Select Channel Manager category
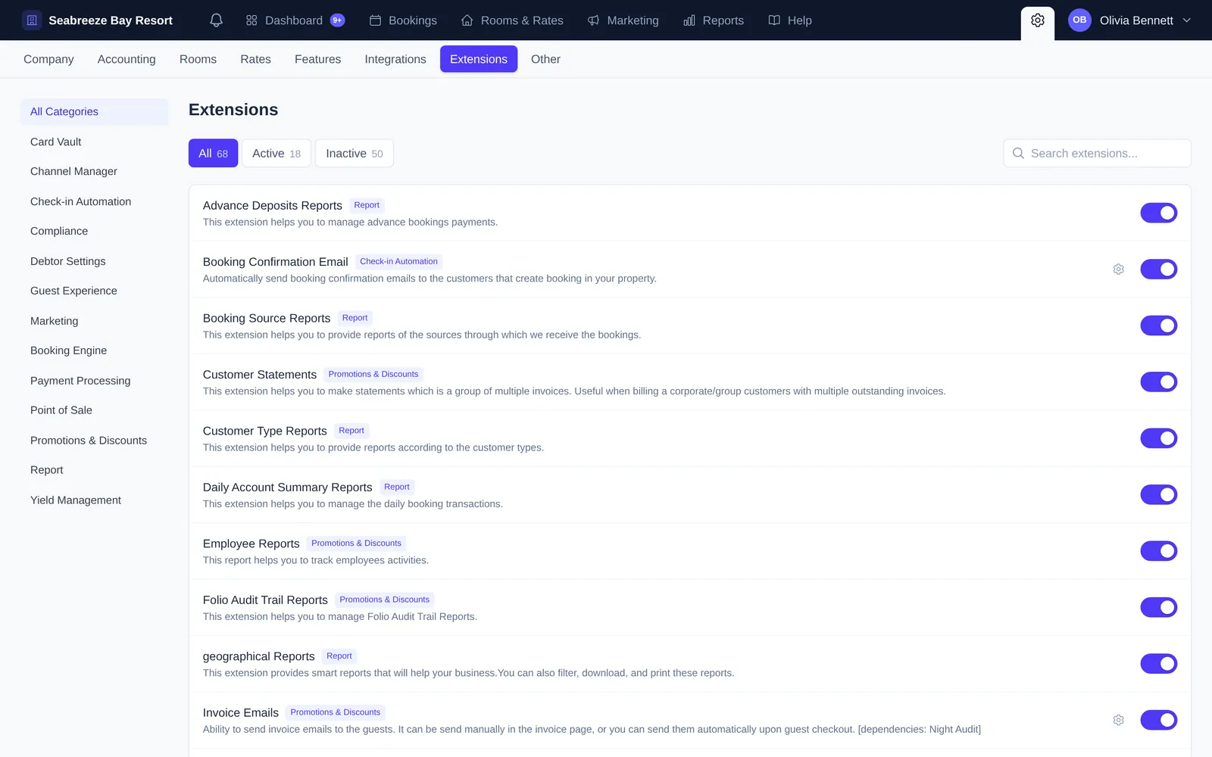The image size is (1212, 757). (94, 171)
